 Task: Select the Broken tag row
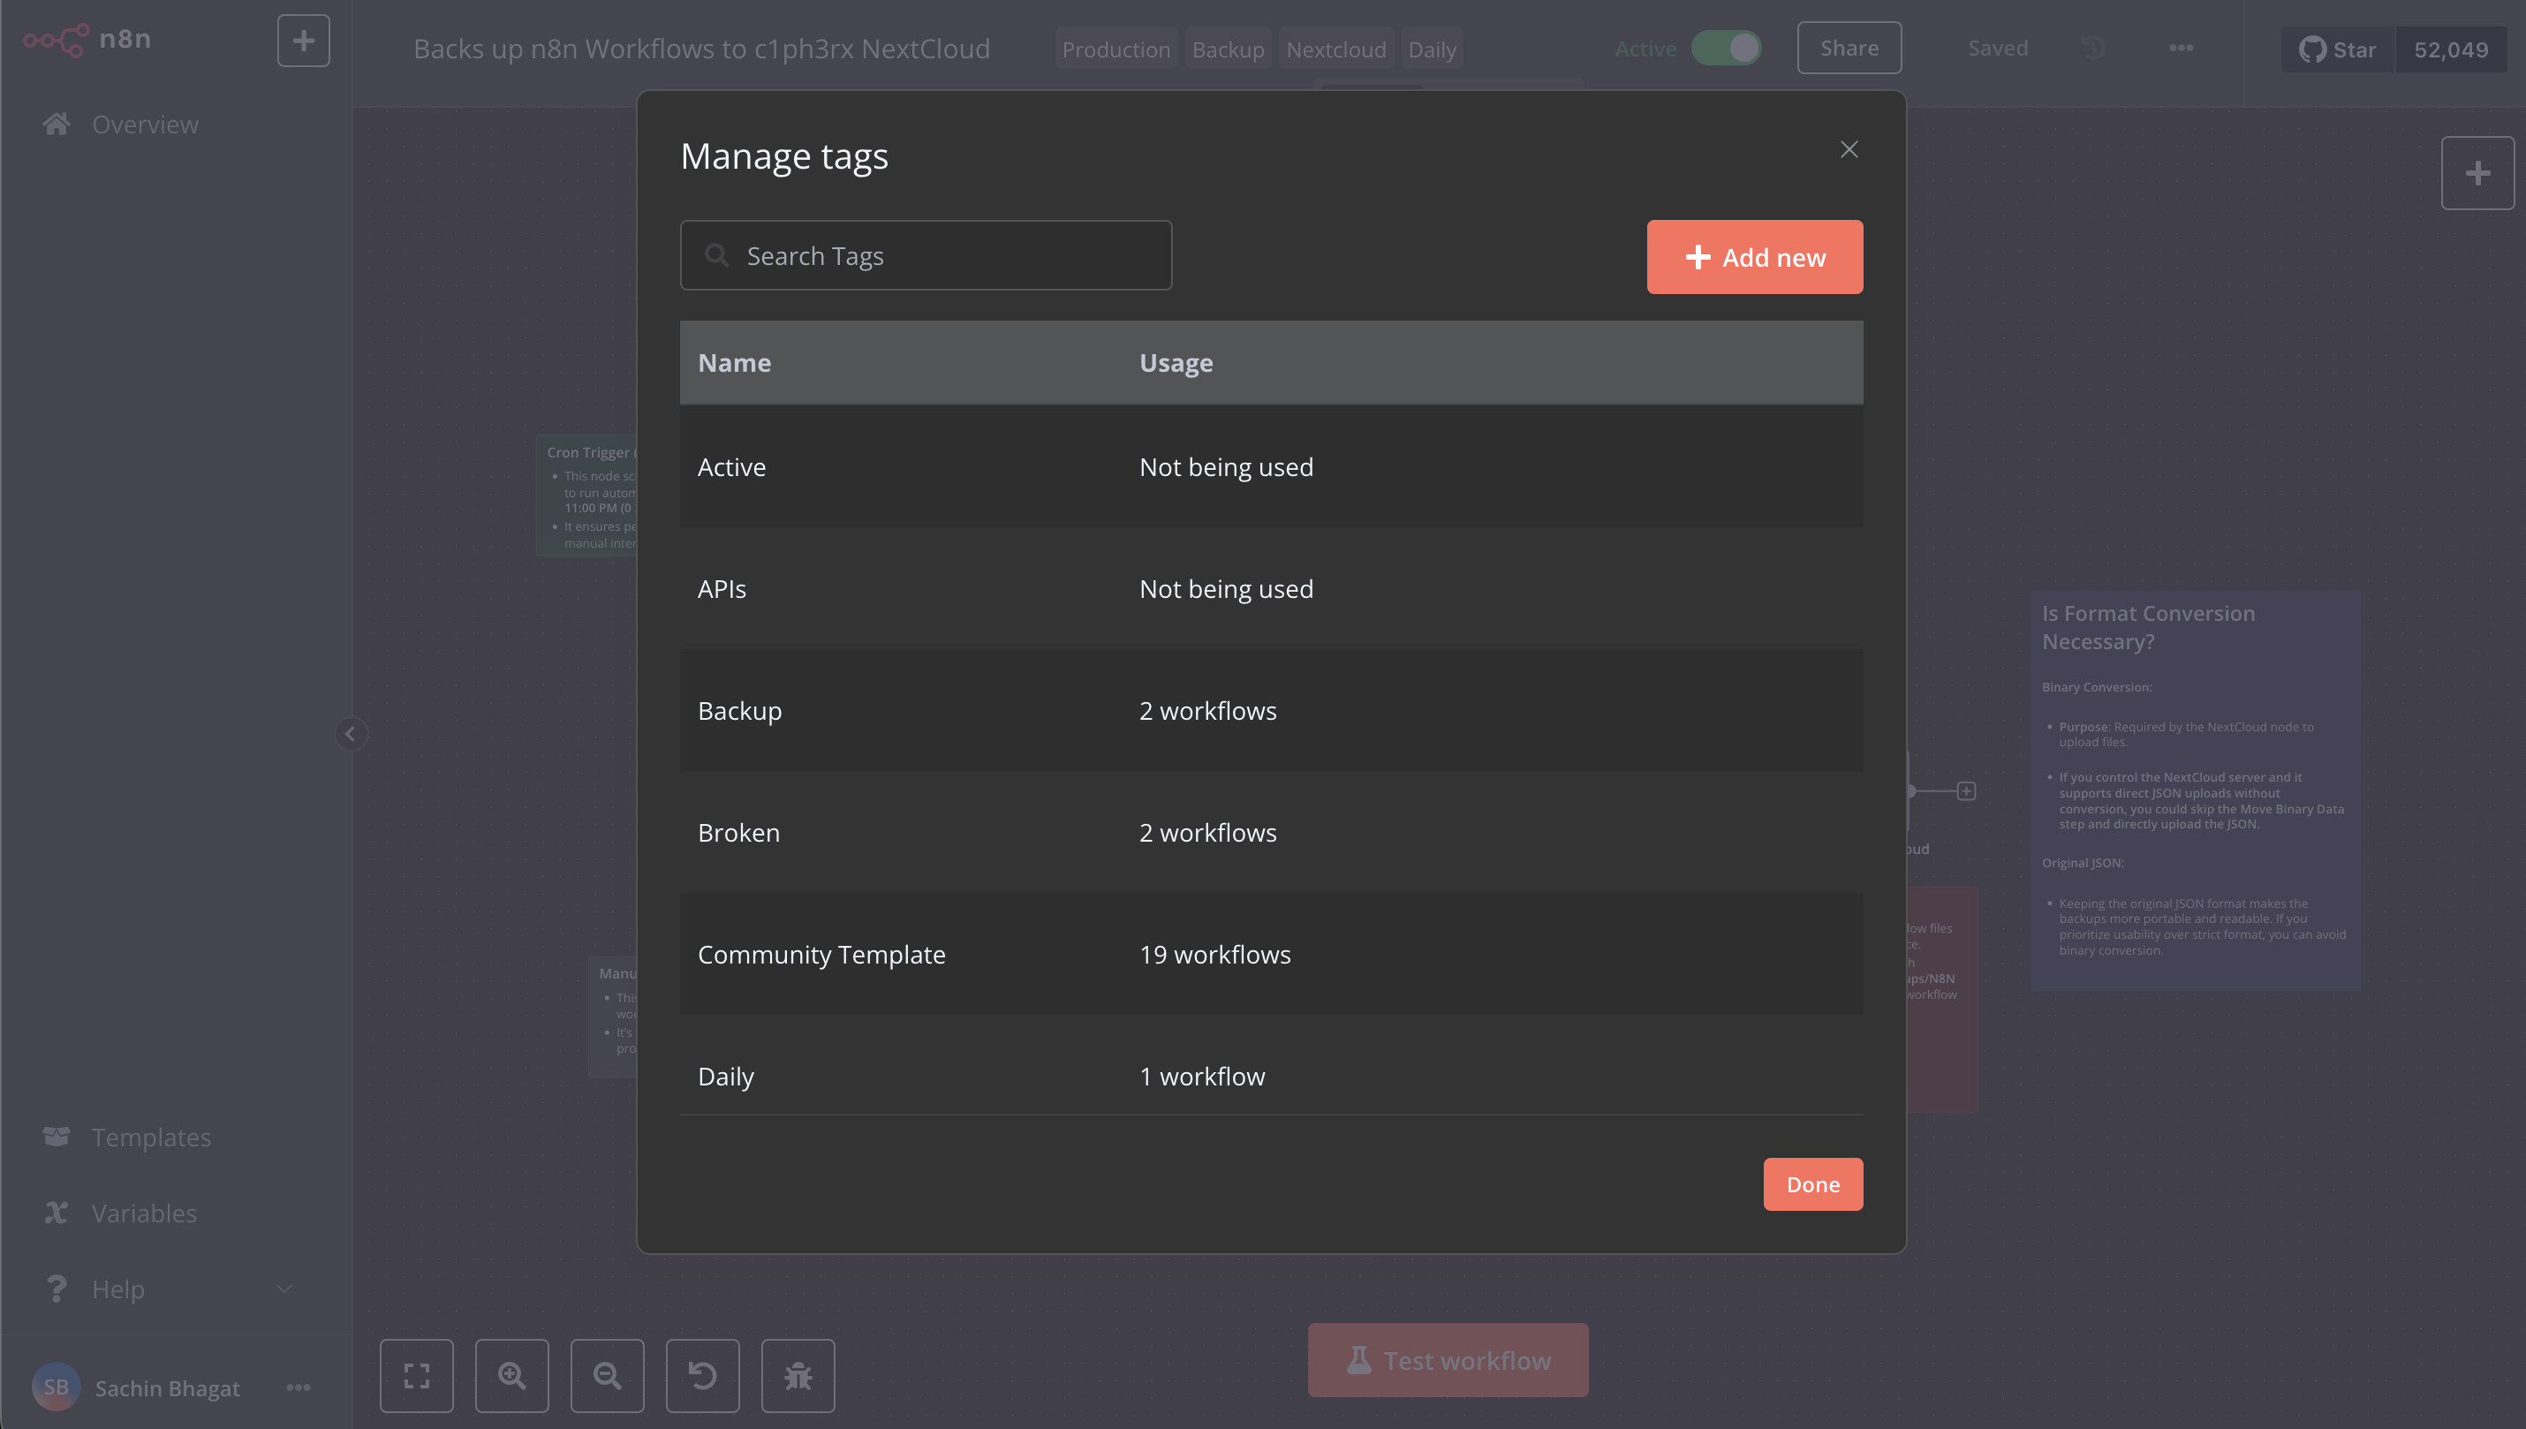click(x=1271, y=832)
